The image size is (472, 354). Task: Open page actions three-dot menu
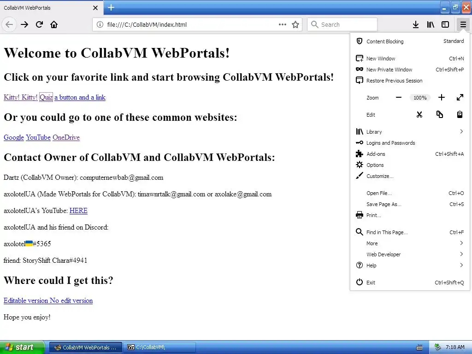pos(283,24)
